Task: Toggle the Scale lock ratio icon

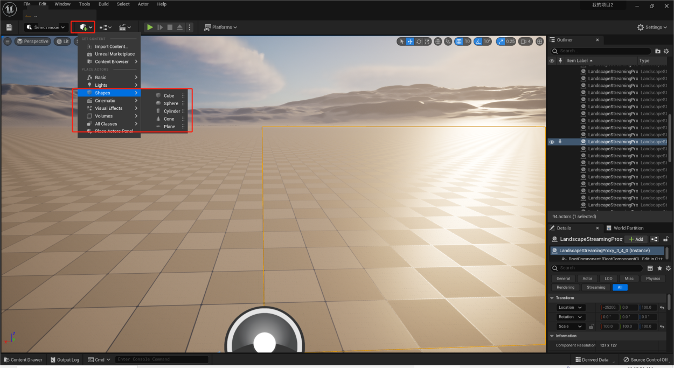Action: click(x=591, y=327)
